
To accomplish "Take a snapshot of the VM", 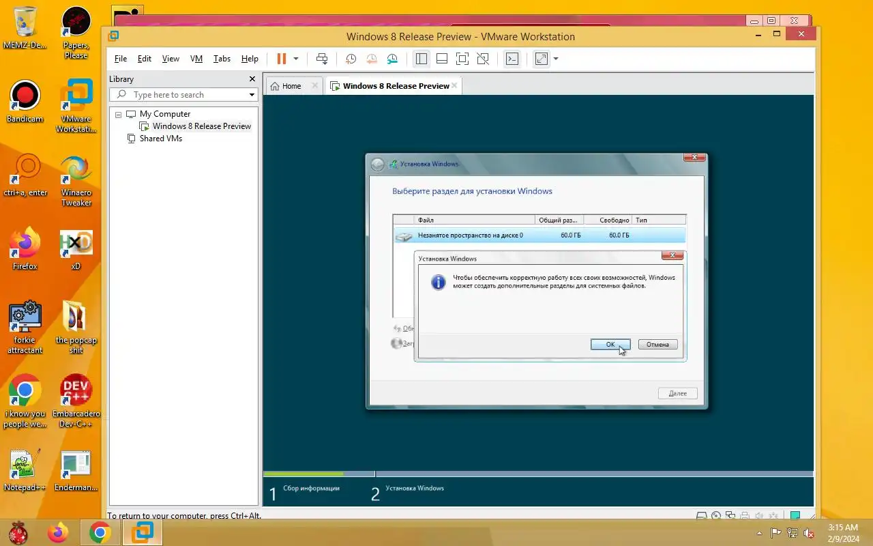I will (351, 59).
